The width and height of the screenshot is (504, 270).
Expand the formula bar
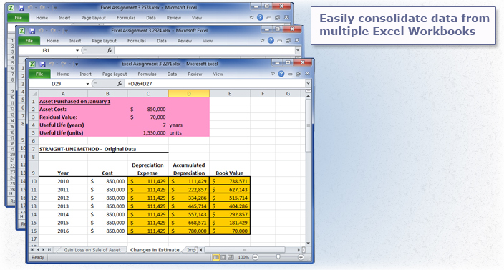click(309, 84)
